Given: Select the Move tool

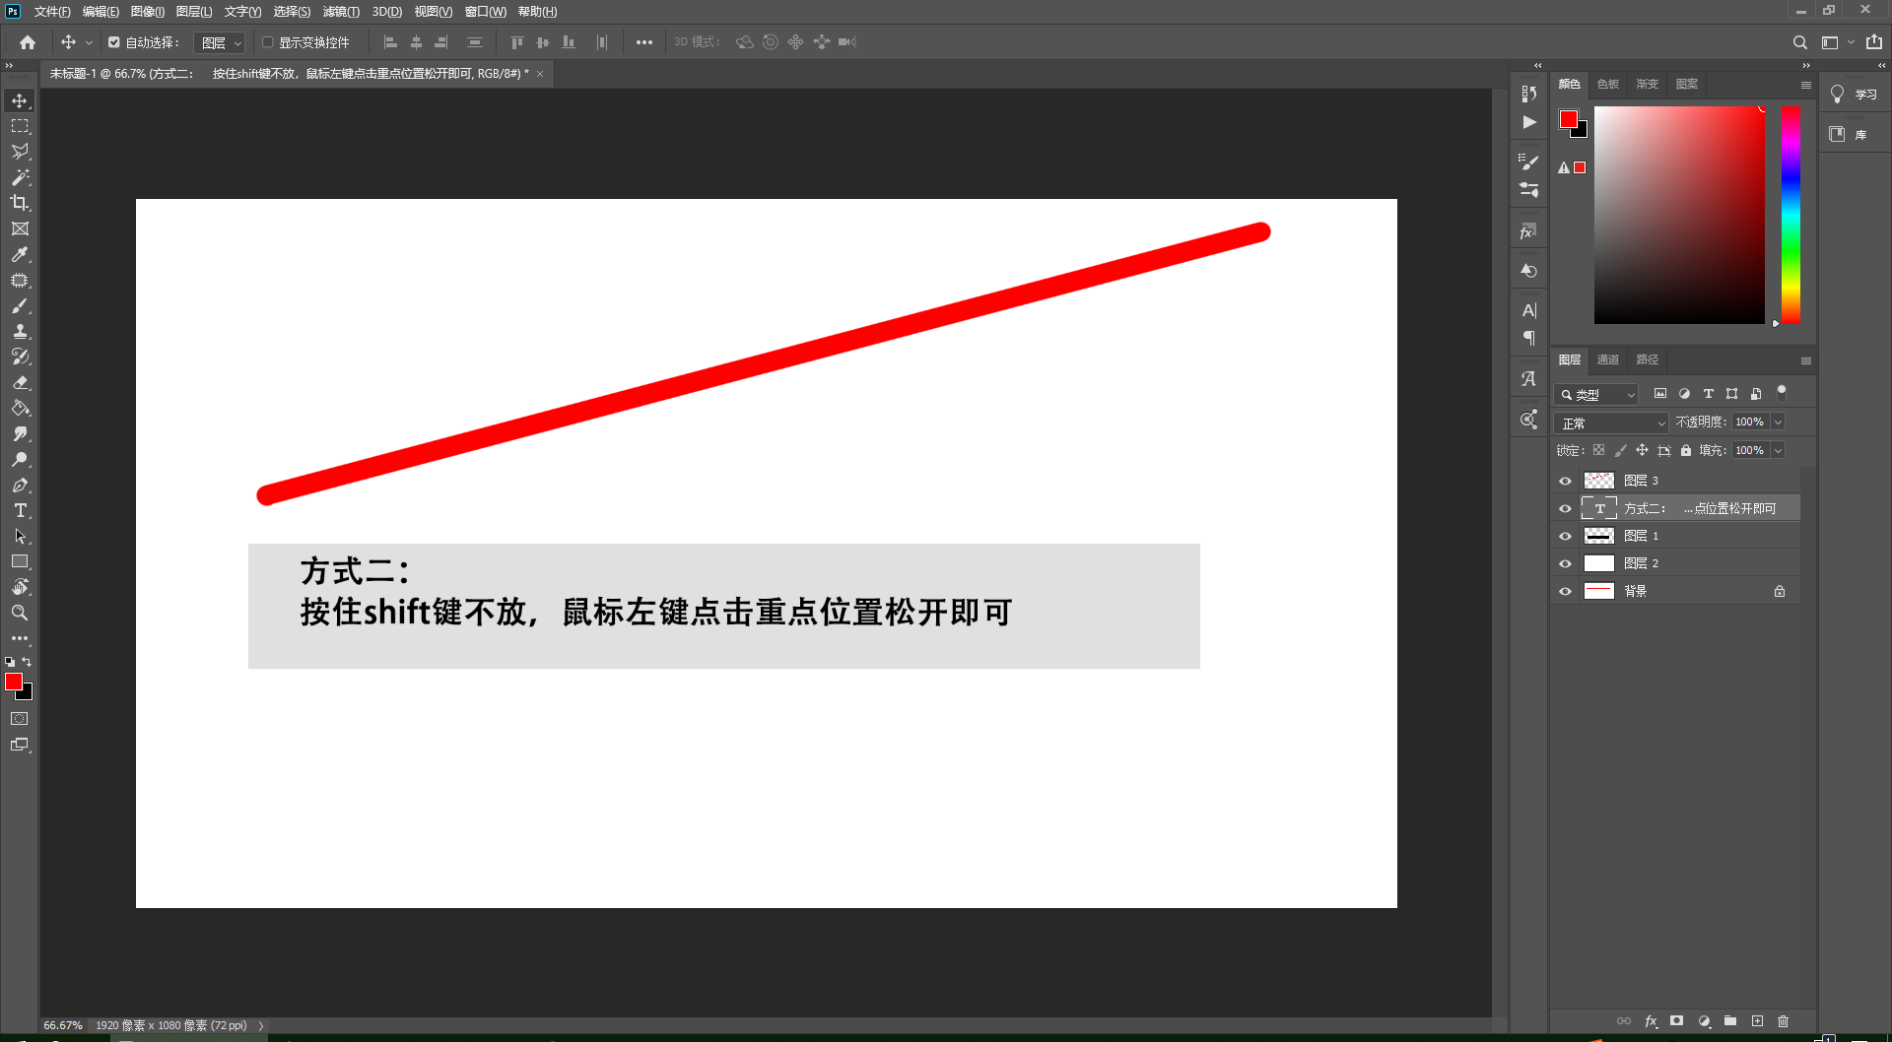Looking at the screenshot, I should pos(20,100).
